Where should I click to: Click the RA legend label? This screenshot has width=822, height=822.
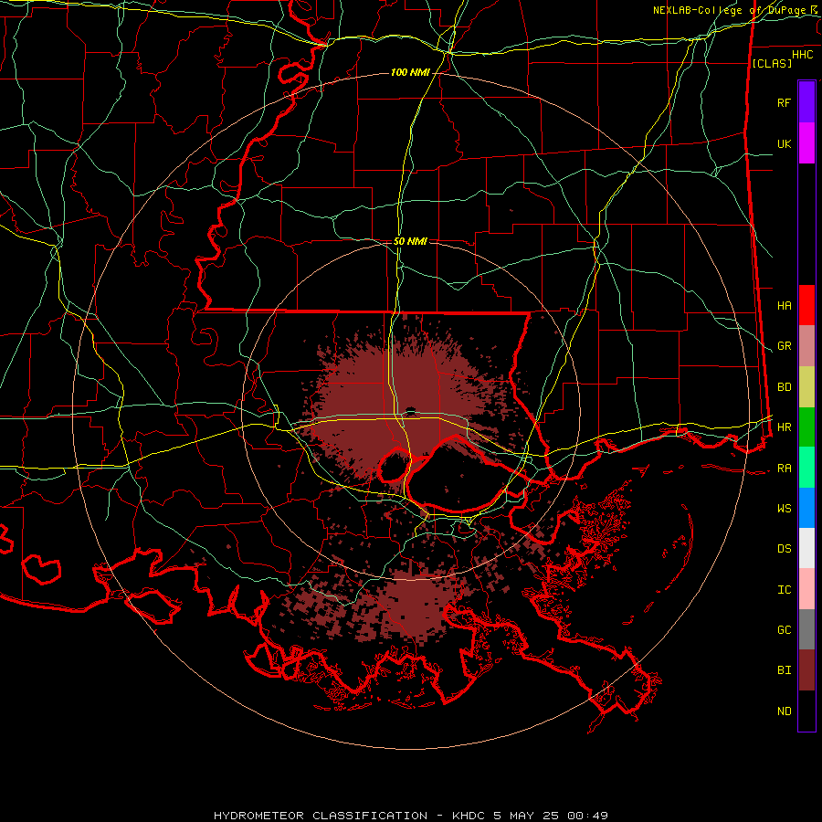(x=784, y=468)
